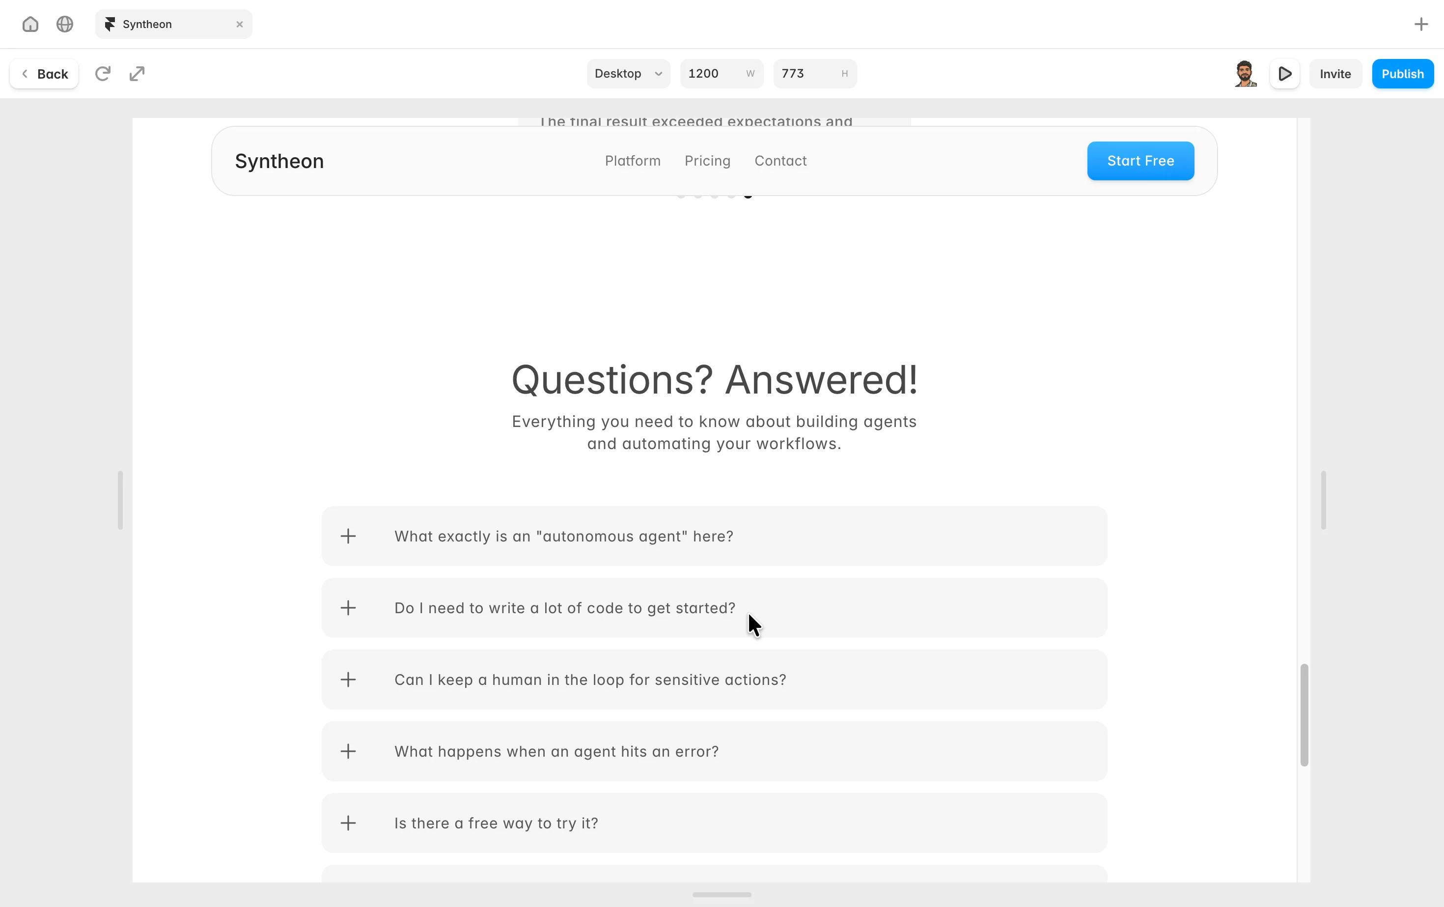Image resolution: width=1444 pixels, height=907 pixels.
Task: Click the width input field showing 1200
Action: point(722,74)
